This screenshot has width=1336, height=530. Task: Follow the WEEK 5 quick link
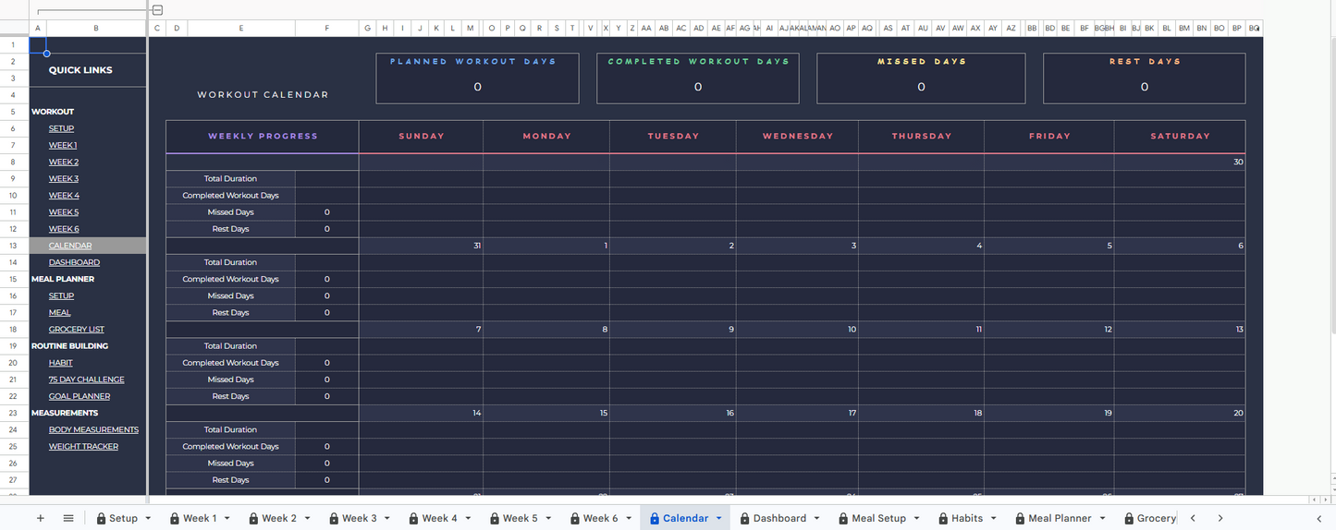click(64, 212)
